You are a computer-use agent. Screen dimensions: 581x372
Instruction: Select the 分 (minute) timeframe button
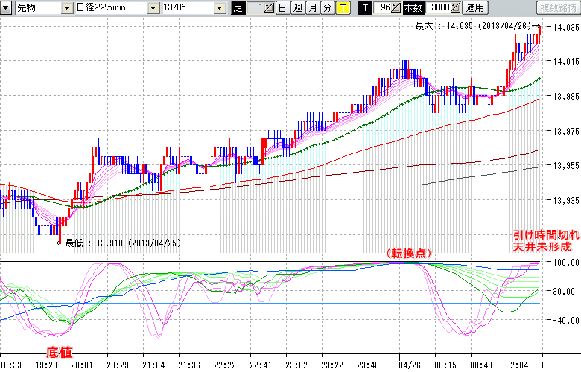pos(327,8)
